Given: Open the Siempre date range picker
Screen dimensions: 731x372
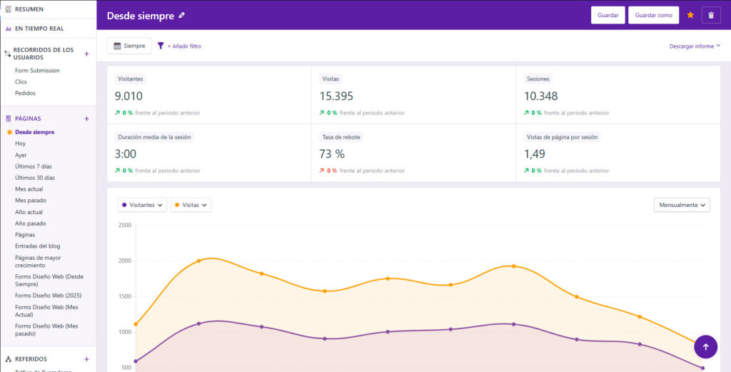Looking at the screenshot, I should (x=129, y=46).
